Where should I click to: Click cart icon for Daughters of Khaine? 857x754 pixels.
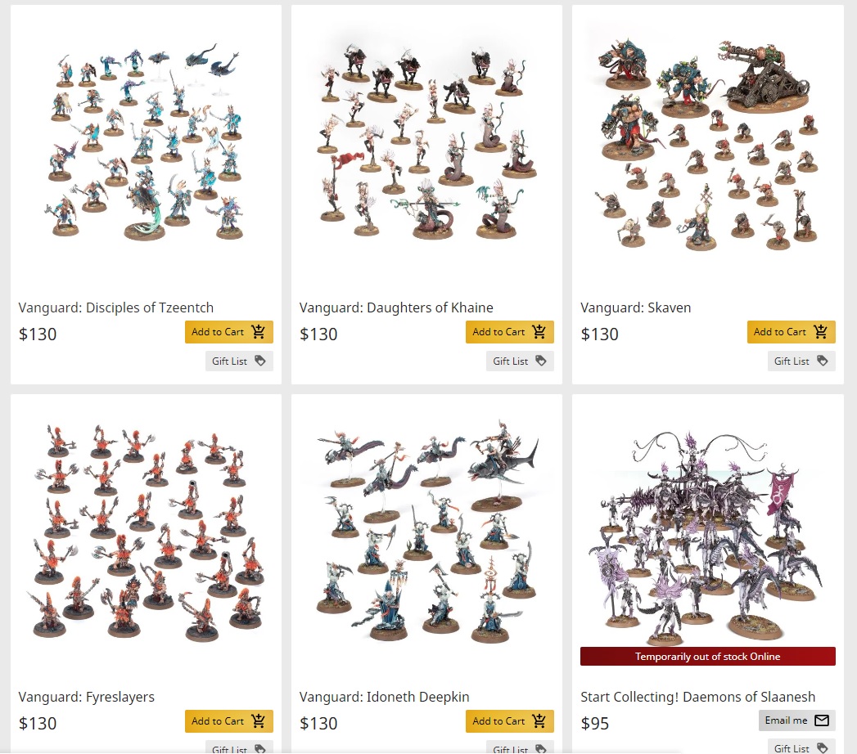[539, 331]
